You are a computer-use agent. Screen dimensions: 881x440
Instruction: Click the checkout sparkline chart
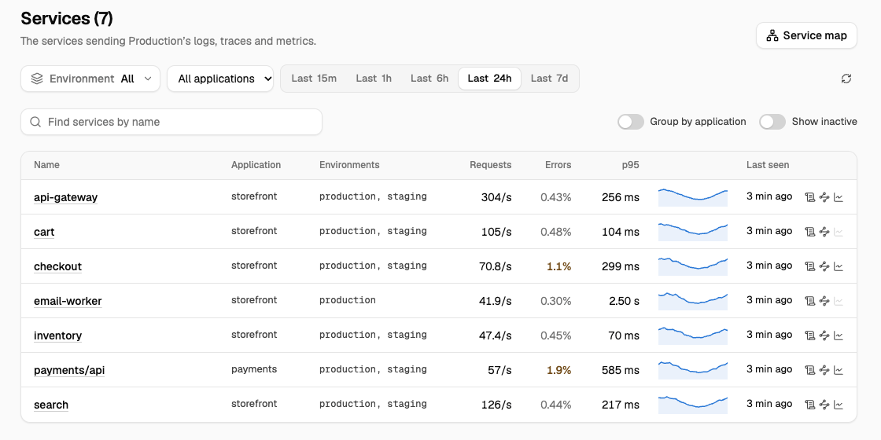pyautogui.click(x=693, y=266)
